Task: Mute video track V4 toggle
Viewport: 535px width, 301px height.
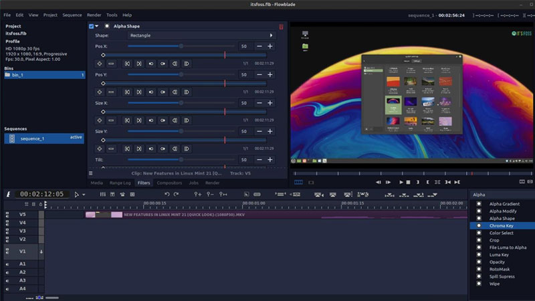Action: click(7, 223)
